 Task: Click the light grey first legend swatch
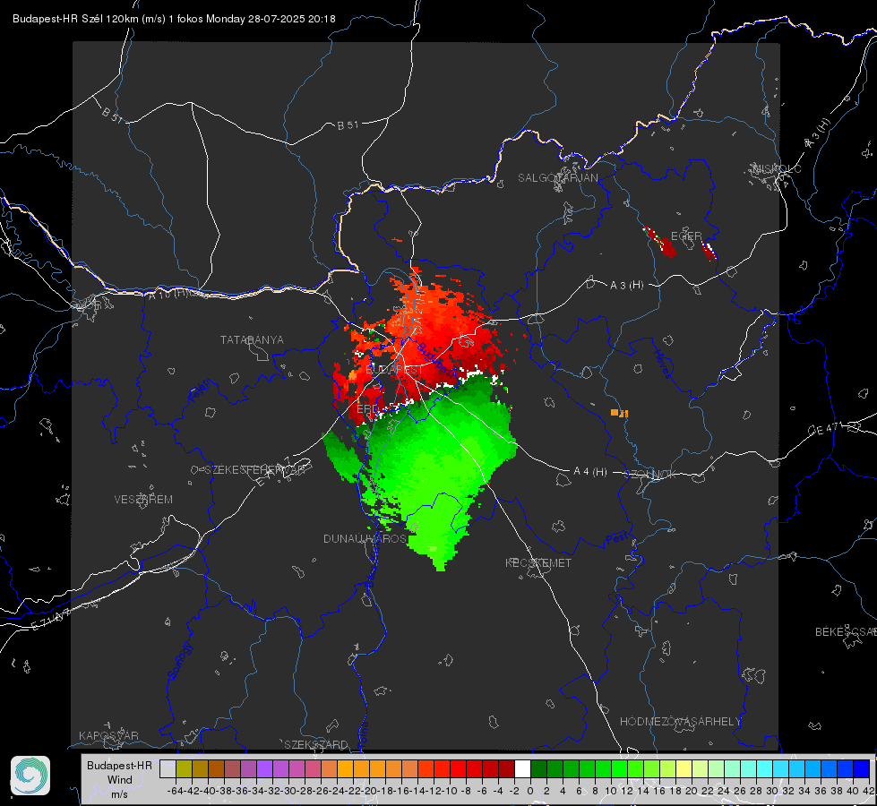click(x=168, y=769)
